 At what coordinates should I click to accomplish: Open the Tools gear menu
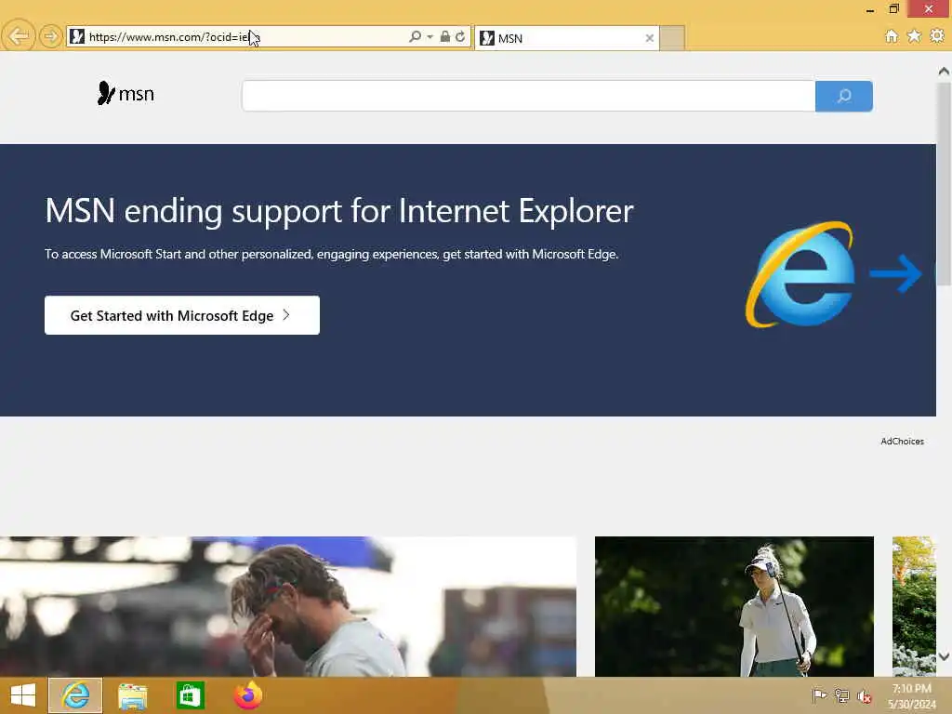pos(937,36)
